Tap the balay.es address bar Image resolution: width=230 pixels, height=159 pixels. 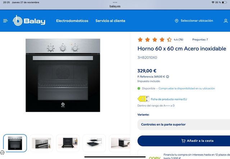[115, 6]
